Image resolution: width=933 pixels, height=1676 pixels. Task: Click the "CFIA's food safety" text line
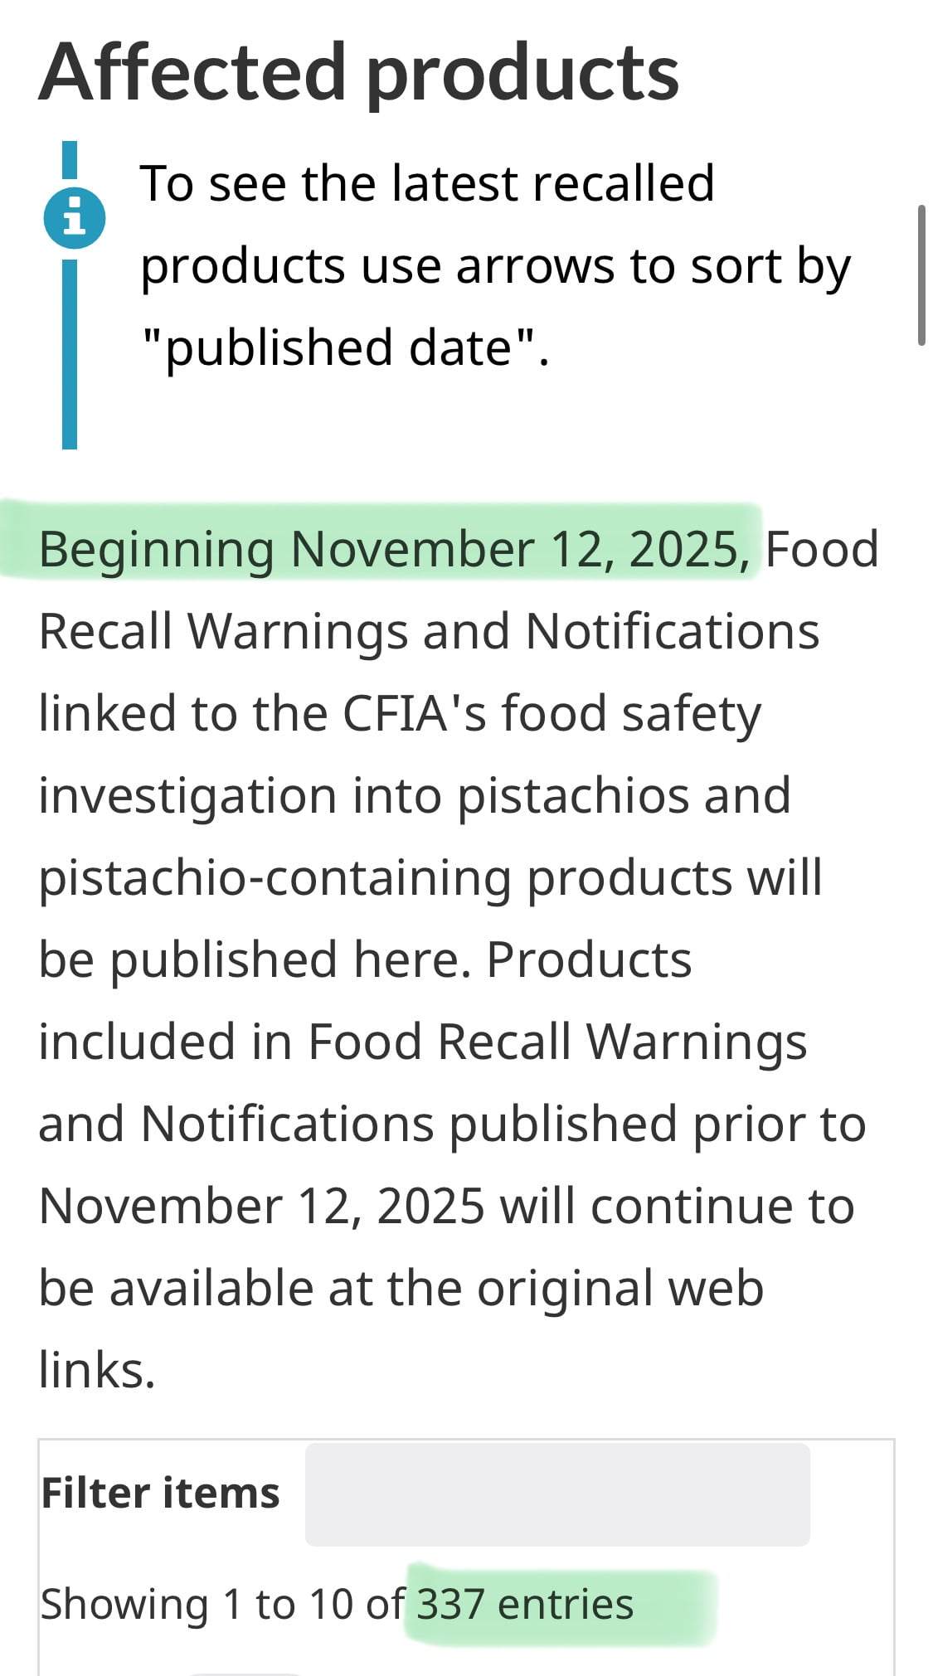pos(552,714)
